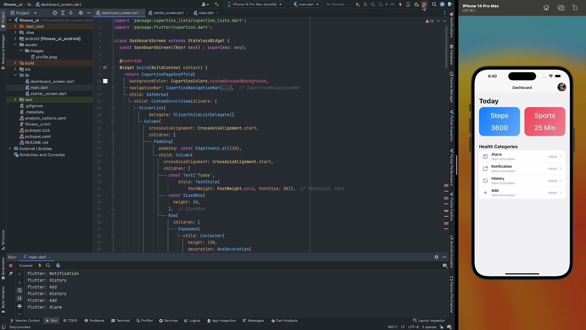Open Run panel settings gear

click(x=436, y=257)
